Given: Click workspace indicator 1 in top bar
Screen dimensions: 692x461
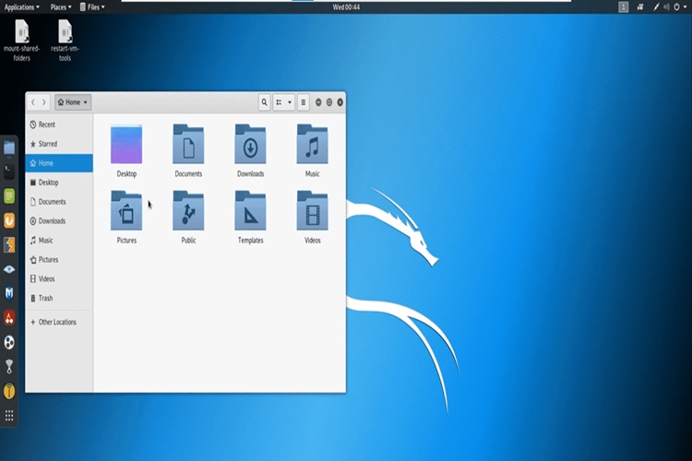Looking at the screenshot, I should [x=623, y=7].
